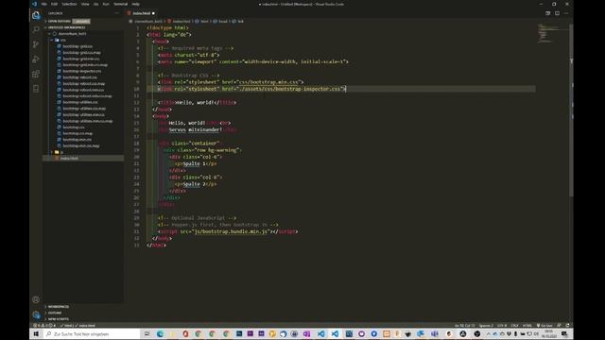Click the unsaved badge next to Open Editors
The width and height of the screenshot is (605, 340).
81,21
